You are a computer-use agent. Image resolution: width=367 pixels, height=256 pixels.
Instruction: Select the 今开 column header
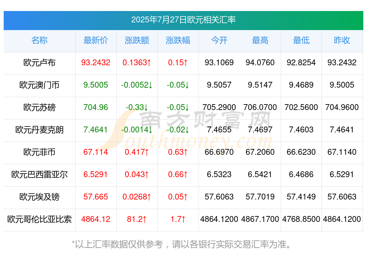[x=219, y=40]
